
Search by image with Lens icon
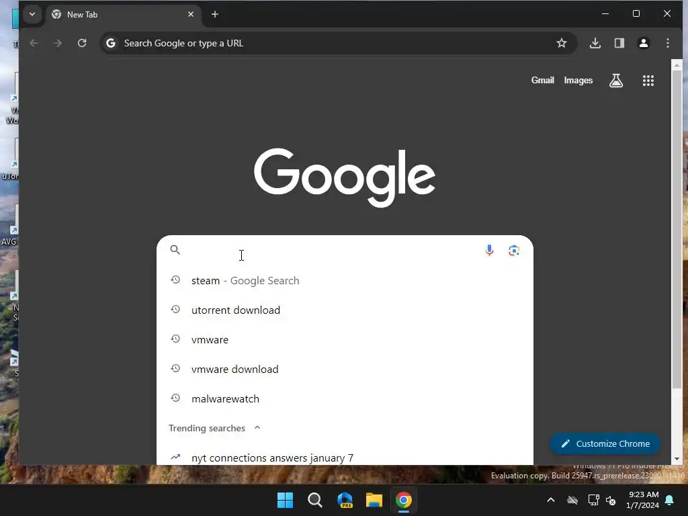(514, 250)
